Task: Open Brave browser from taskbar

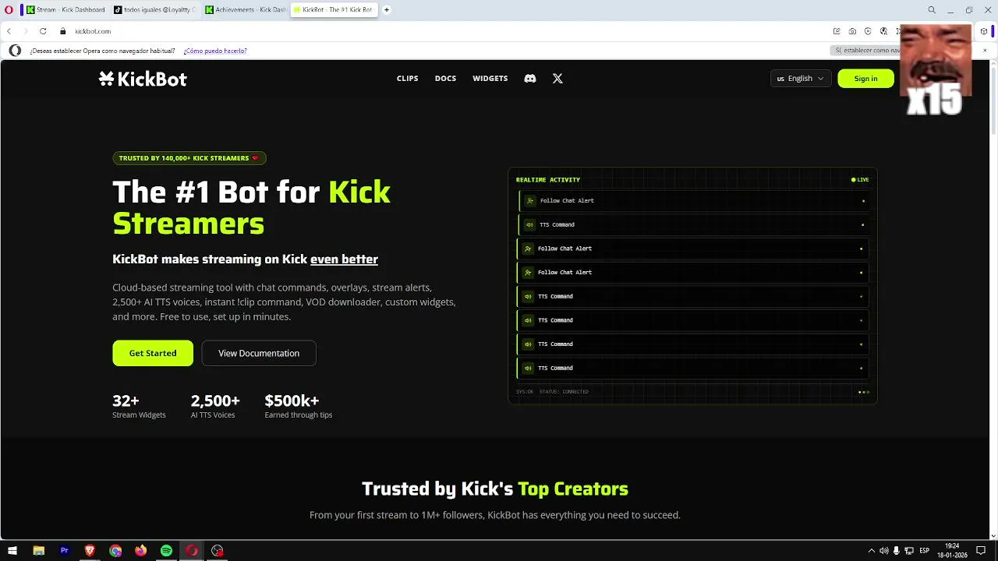Action: pos(90,551)
